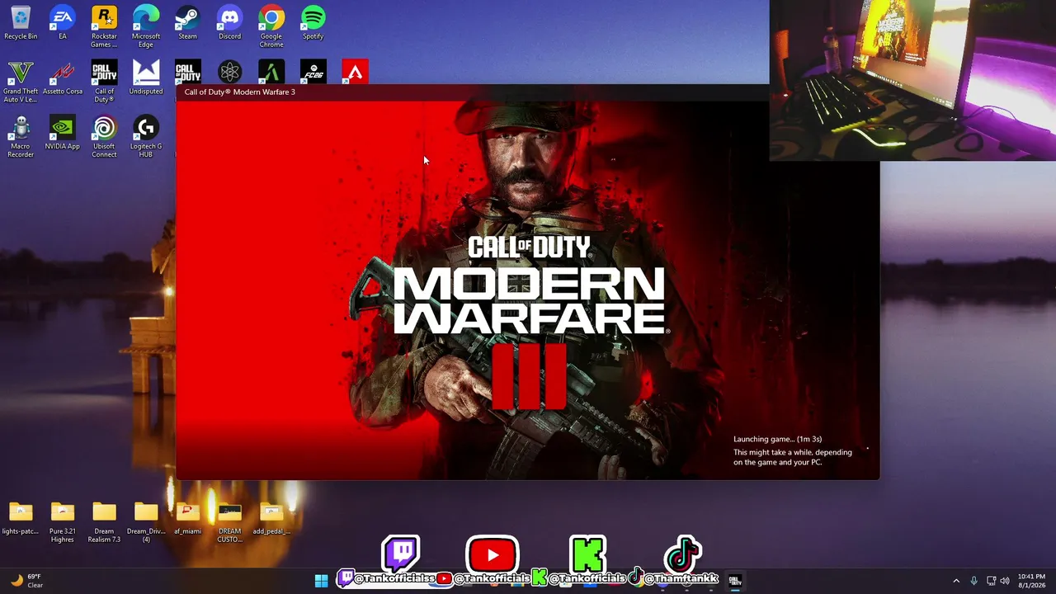This screenshot has height=594, width=1056.
Task: Open the Windows Start menu
Action: coord(321,580)
